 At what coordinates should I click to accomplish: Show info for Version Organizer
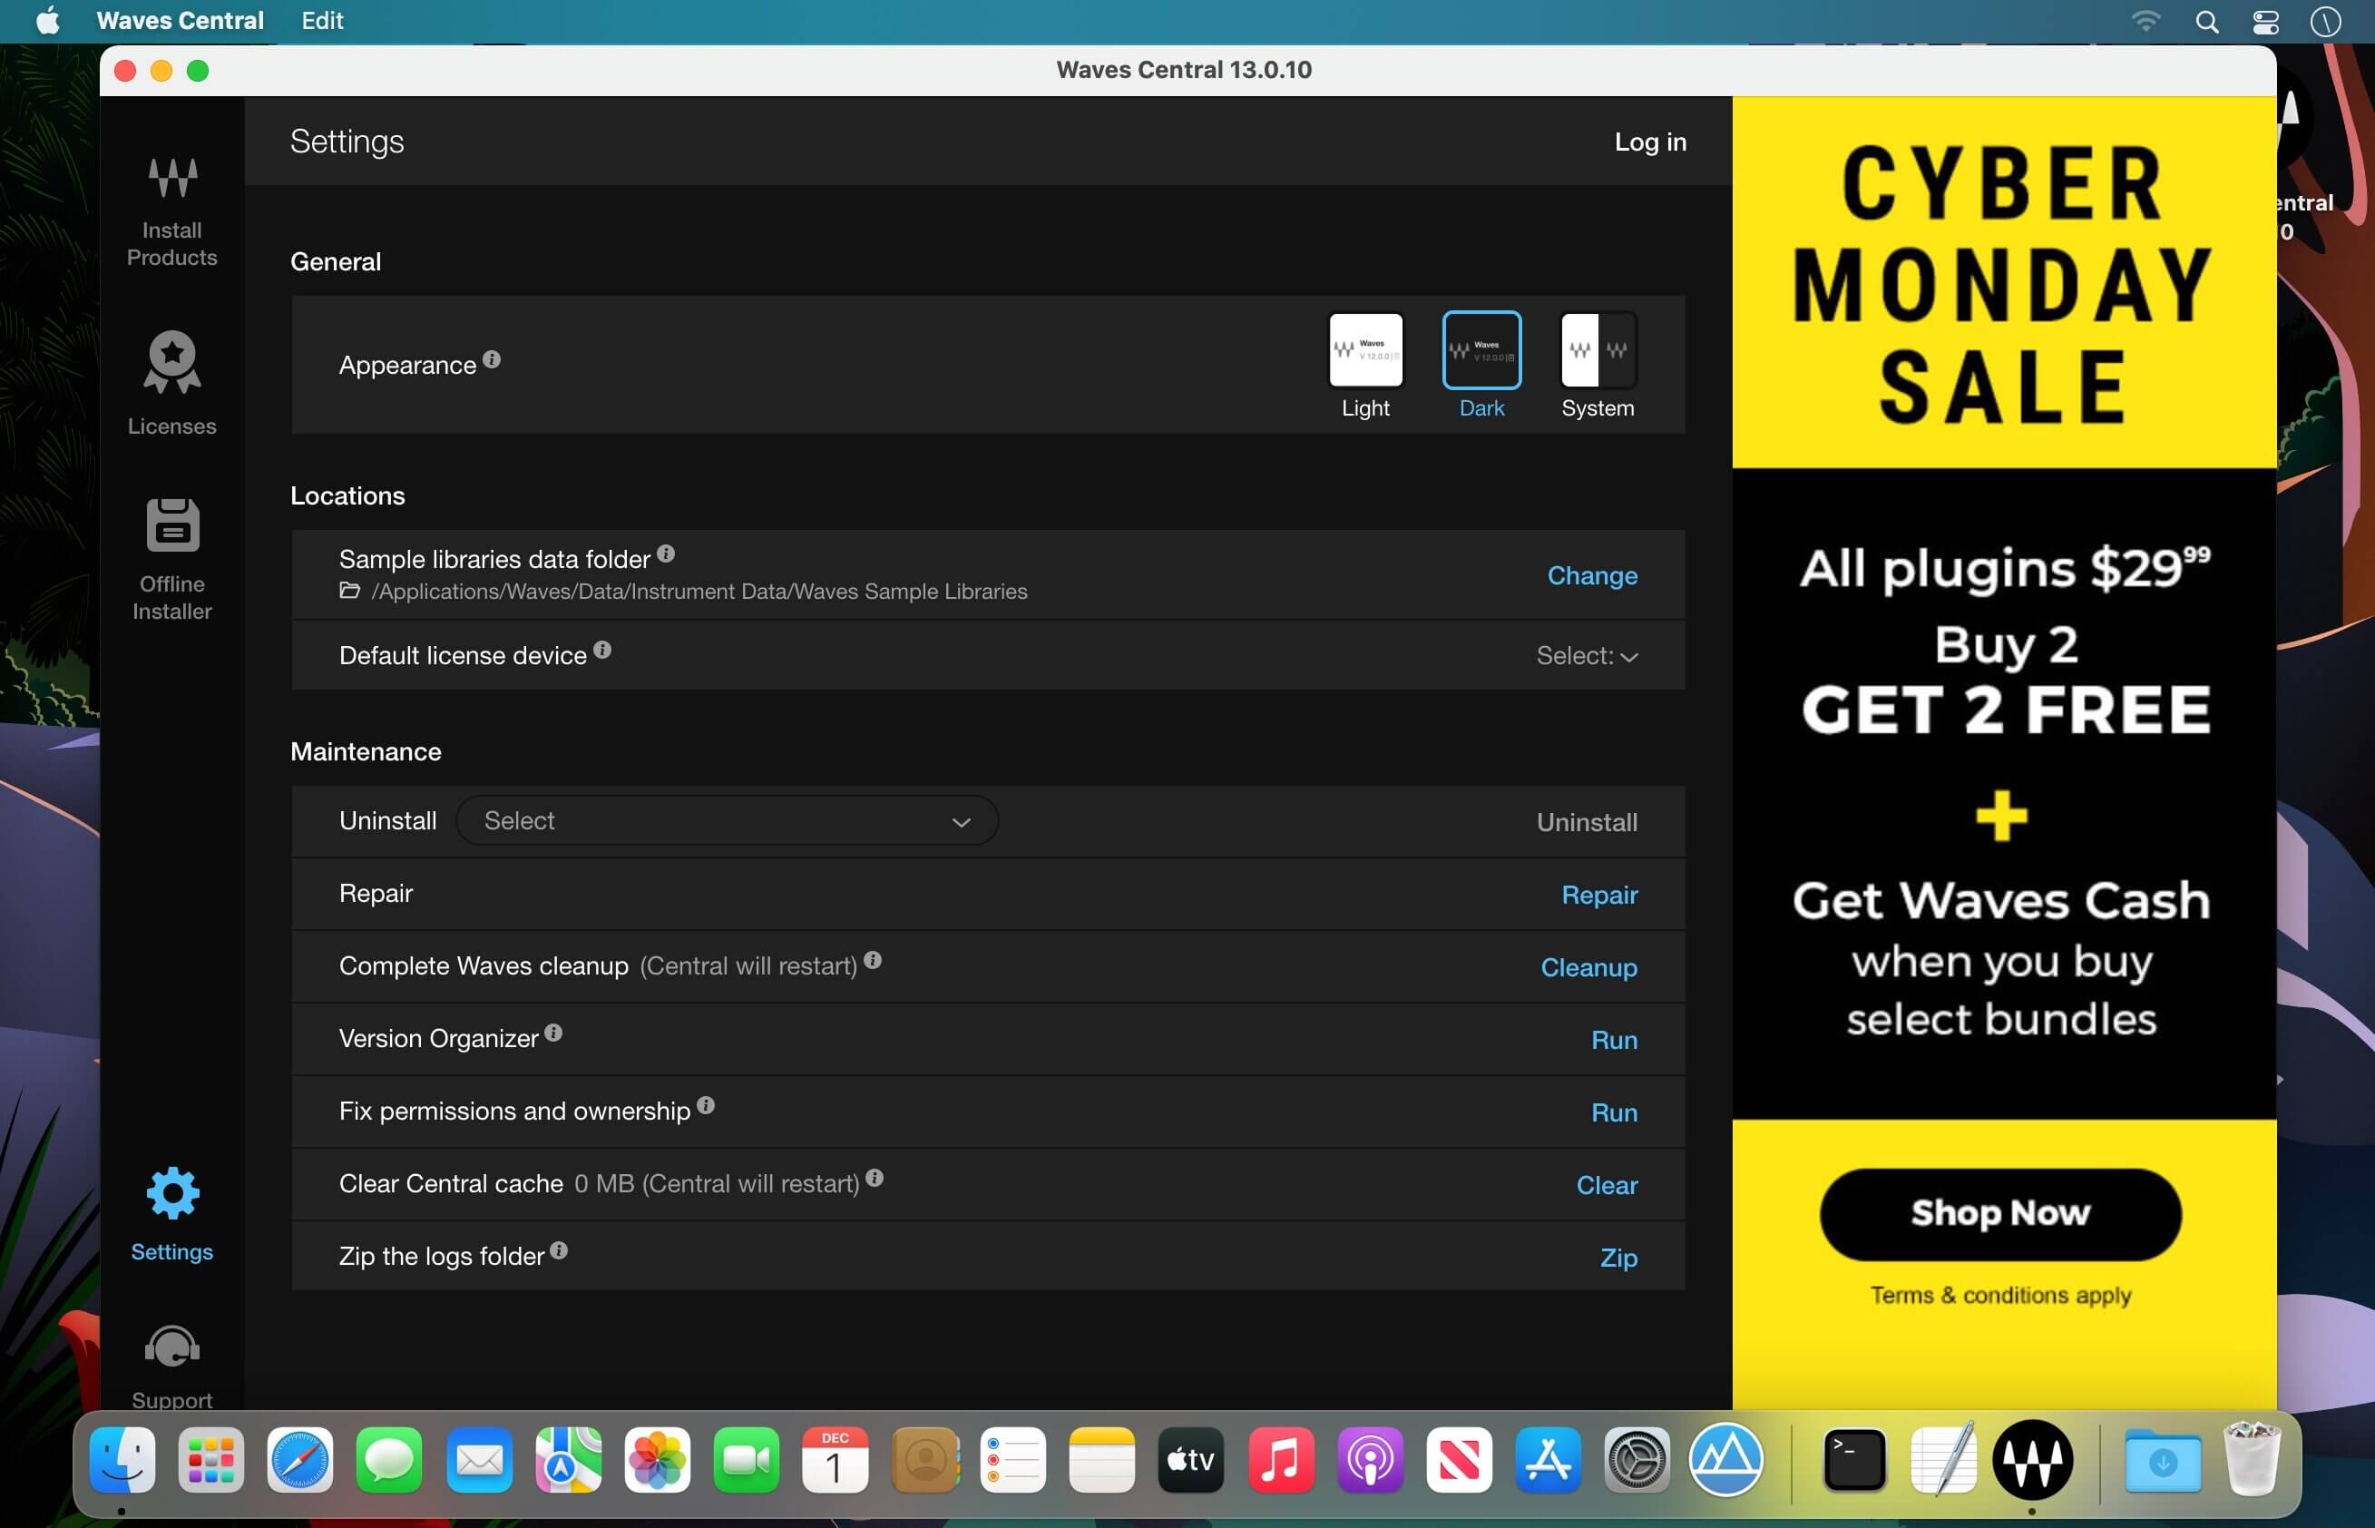pos(553,1033)
